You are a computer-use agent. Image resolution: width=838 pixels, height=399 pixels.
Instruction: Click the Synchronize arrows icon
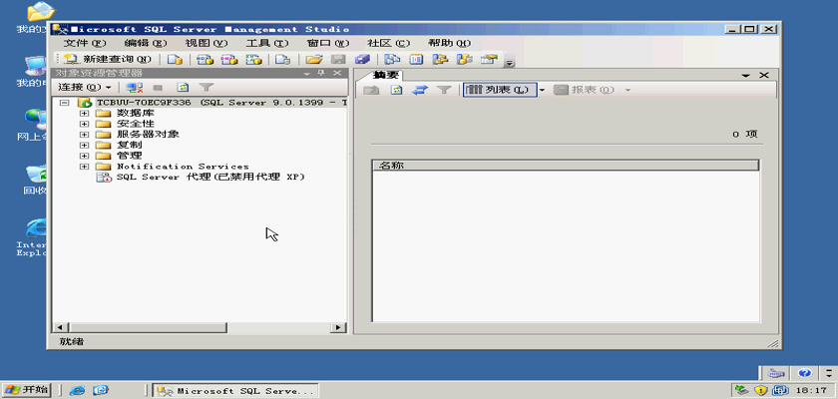pos(420,90)
